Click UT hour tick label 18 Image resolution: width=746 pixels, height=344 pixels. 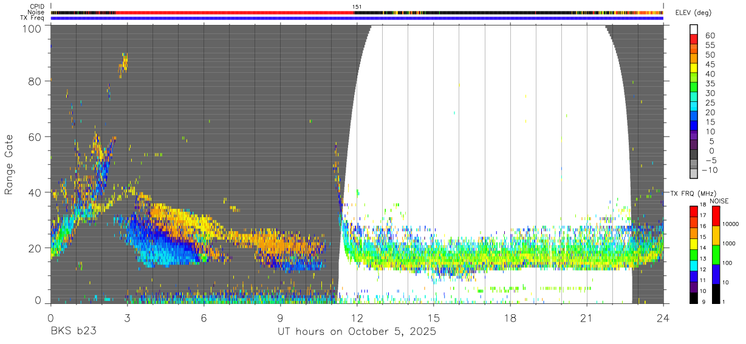click(x=510, y=317)
